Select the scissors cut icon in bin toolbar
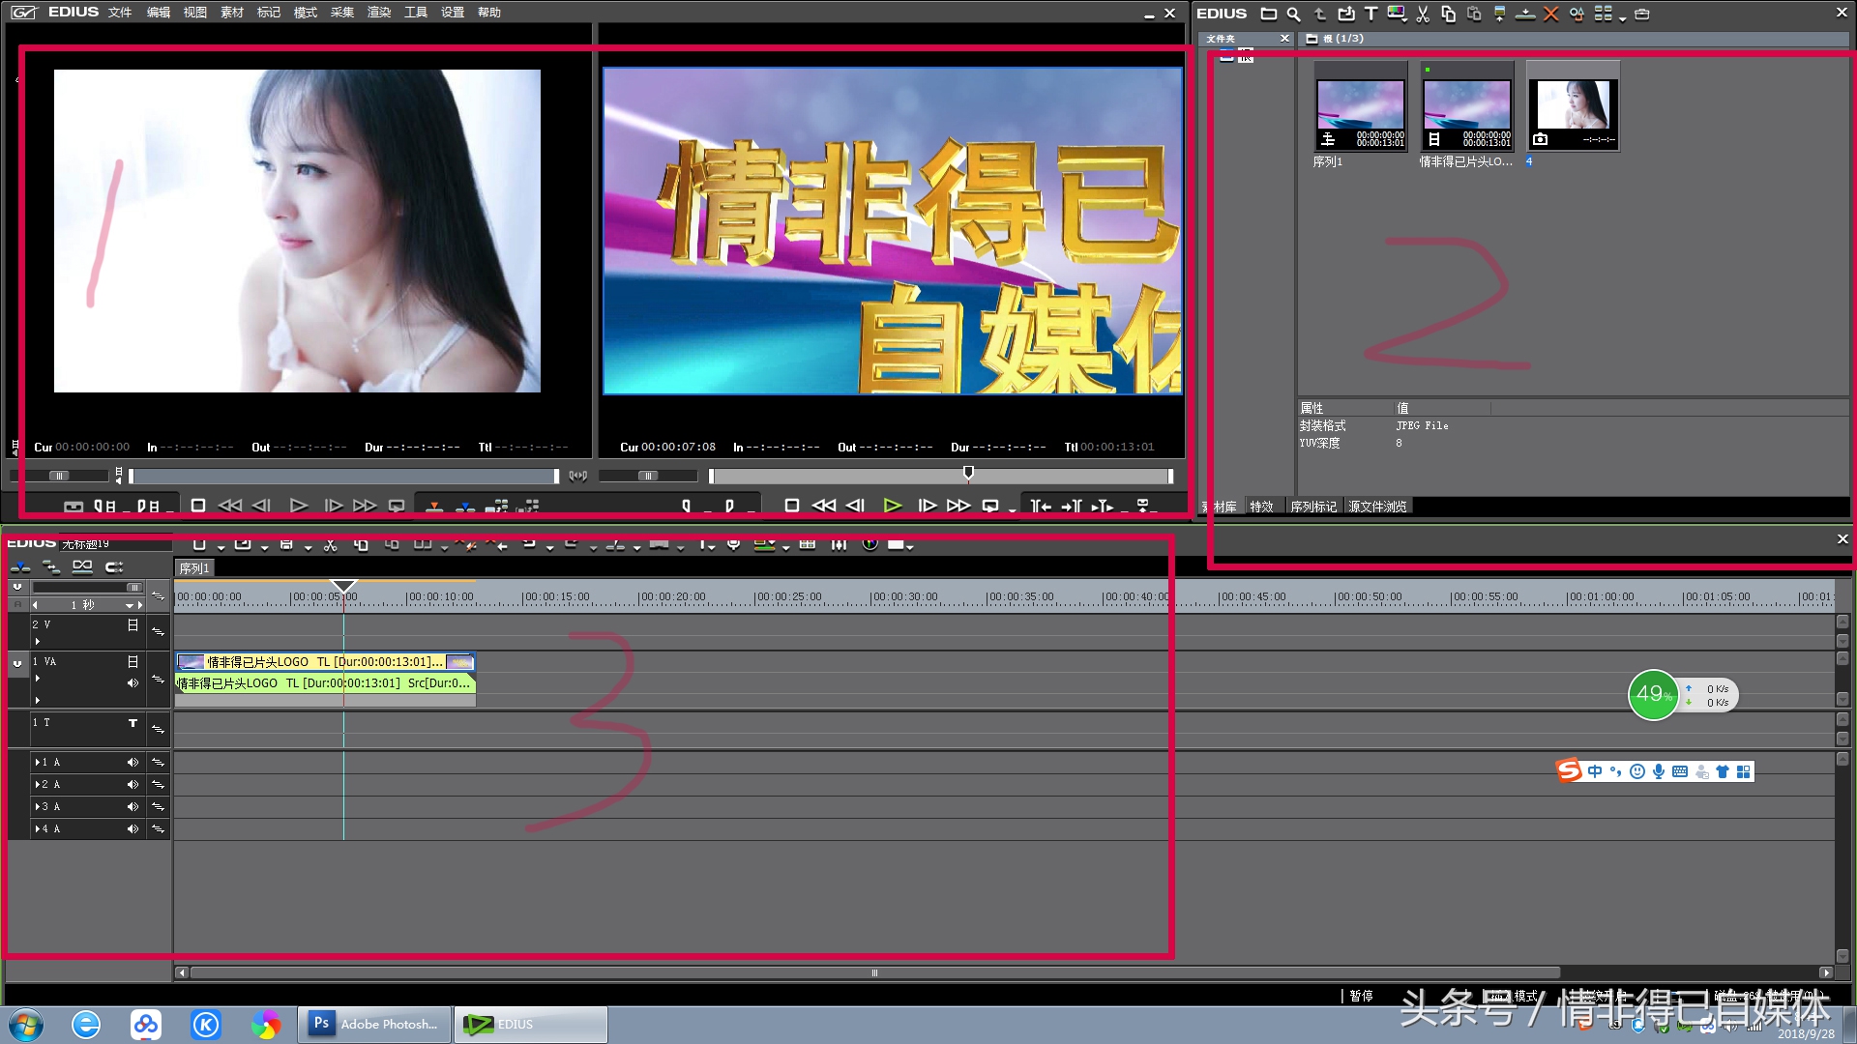1857x1044 pixels. (1424, 14)
